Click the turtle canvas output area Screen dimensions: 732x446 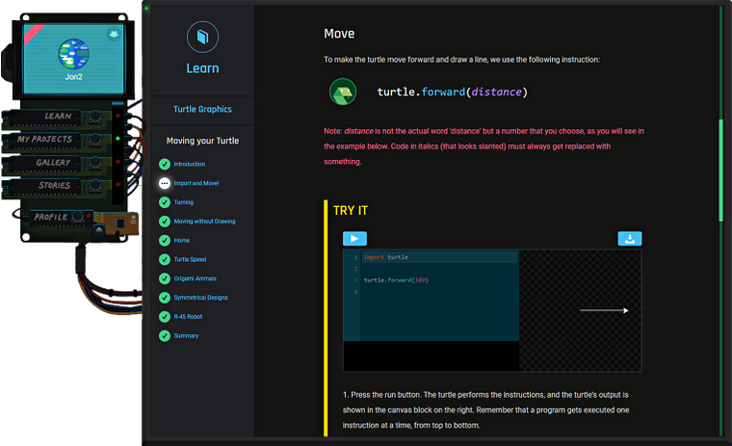580,310
